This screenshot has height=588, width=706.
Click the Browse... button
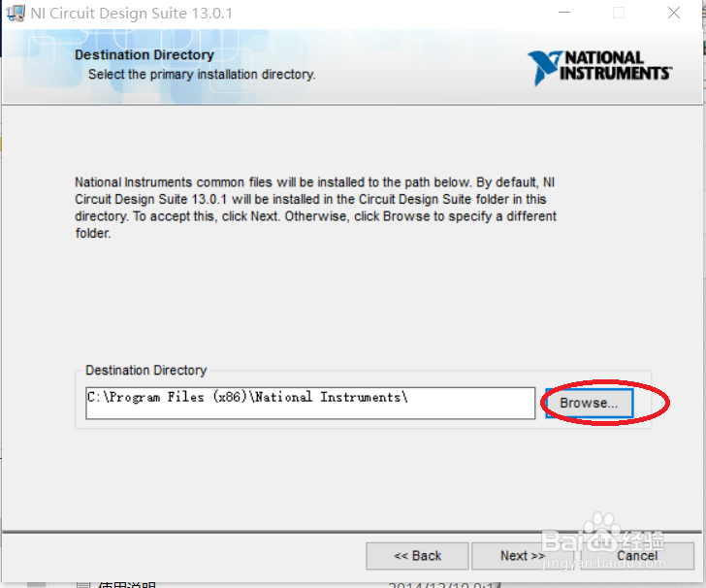click(x=589, y=403)
